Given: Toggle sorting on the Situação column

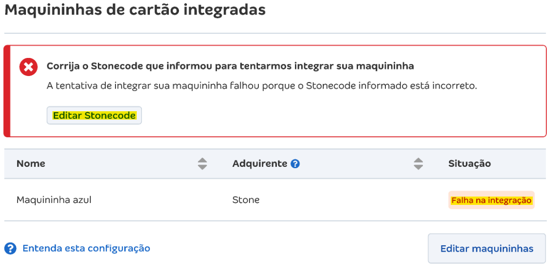Looking at the screenshot, I should (x=469, y=163).
